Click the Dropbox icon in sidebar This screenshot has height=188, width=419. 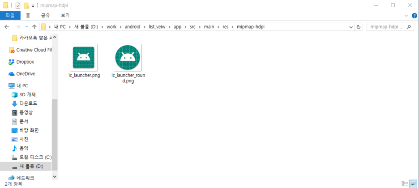(11, 62)
